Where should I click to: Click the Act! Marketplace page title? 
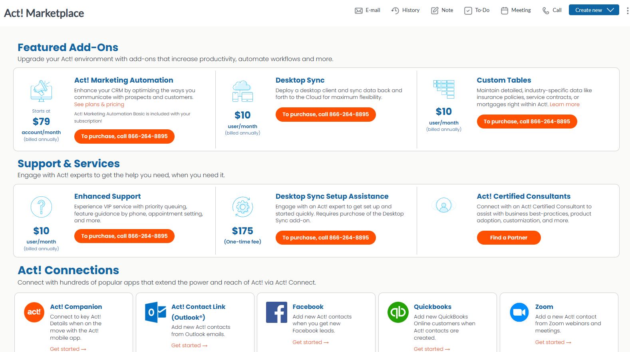pyautogui.click(x=44, y=13)
